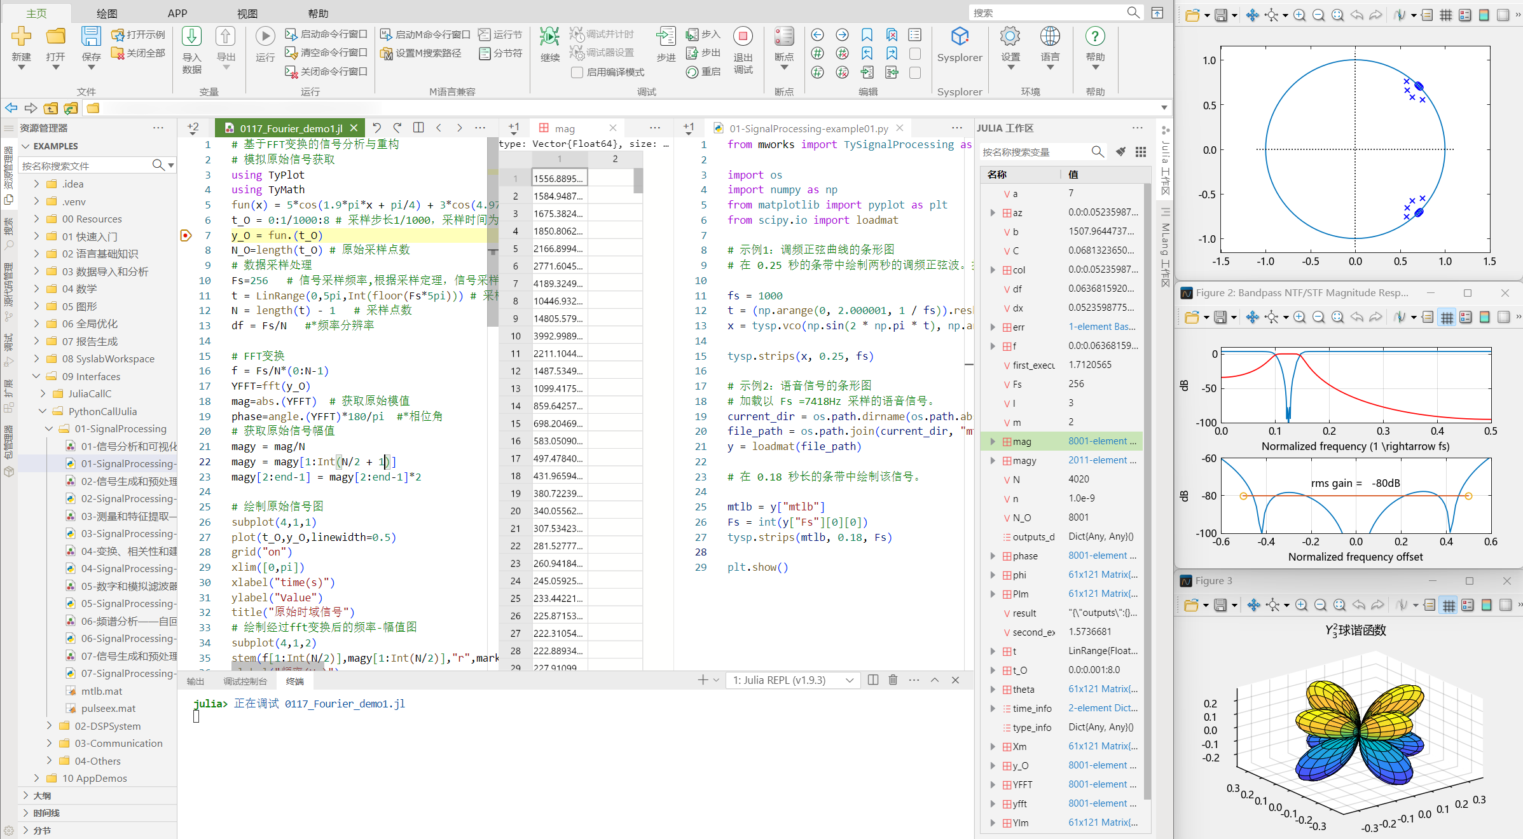Expand the mag variable in workspace
The image size is (1523, 839).
[993, 441]
